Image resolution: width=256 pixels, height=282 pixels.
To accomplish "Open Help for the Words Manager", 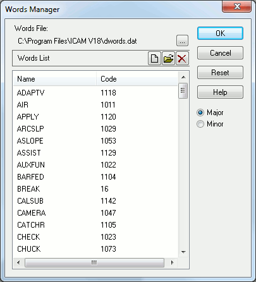I will [220, 92].
